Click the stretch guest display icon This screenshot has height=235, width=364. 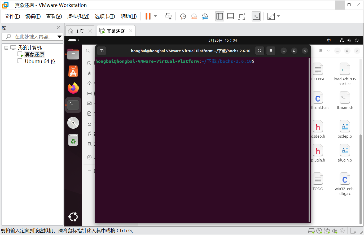(x=271, y=16)
